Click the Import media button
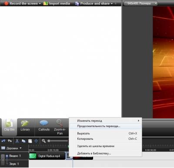The width and height of the screenshot is (174, 168). (x=57, y=3)
